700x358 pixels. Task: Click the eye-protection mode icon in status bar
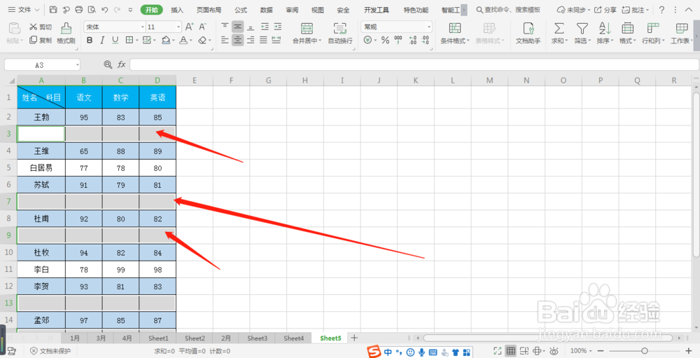click(x=554, y=351)
